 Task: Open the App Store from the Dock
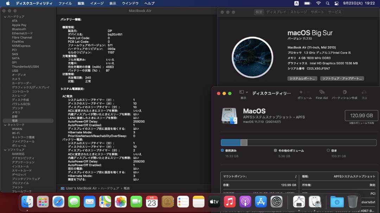coord(260,202)
